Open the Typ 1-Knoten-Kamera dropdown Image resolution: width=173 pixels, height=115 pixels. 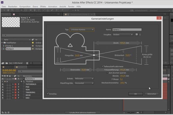pyautogui.click(x=82, y=30)
